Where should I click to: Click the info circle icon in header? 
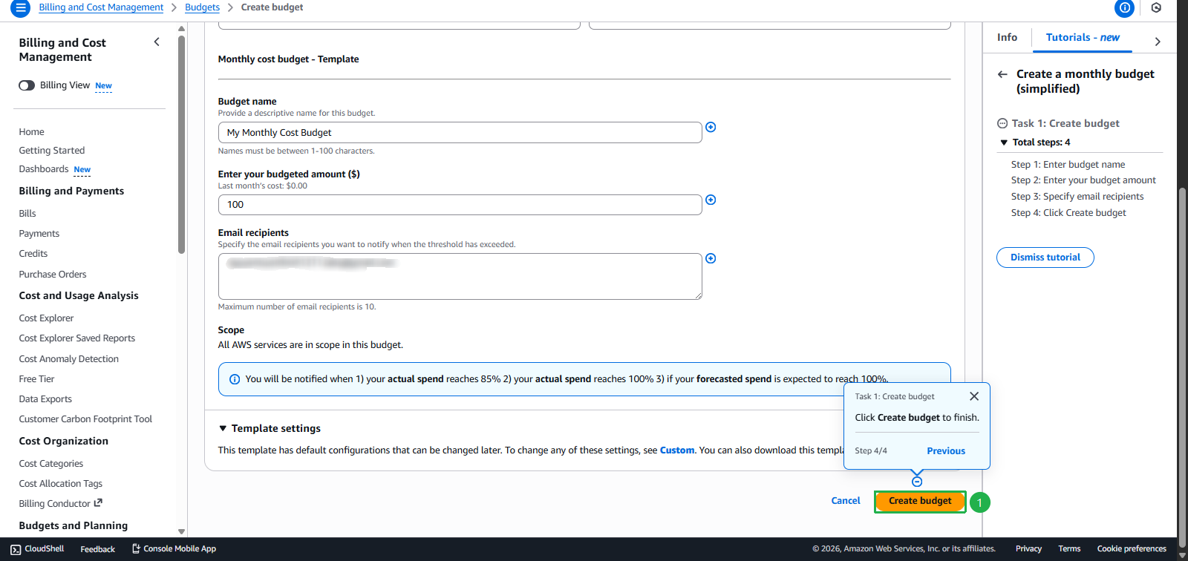click(x=1125, y=8)
